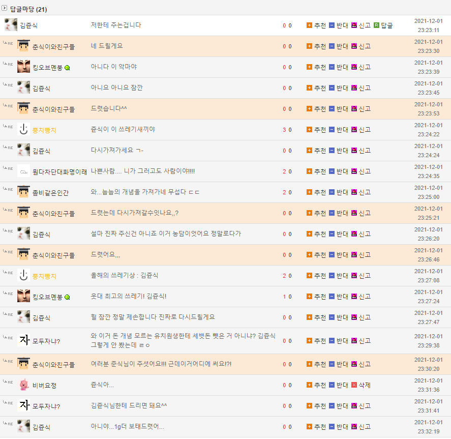
Task: Report (신고) 좀비같은인간's comment
Action: point(354,192)
